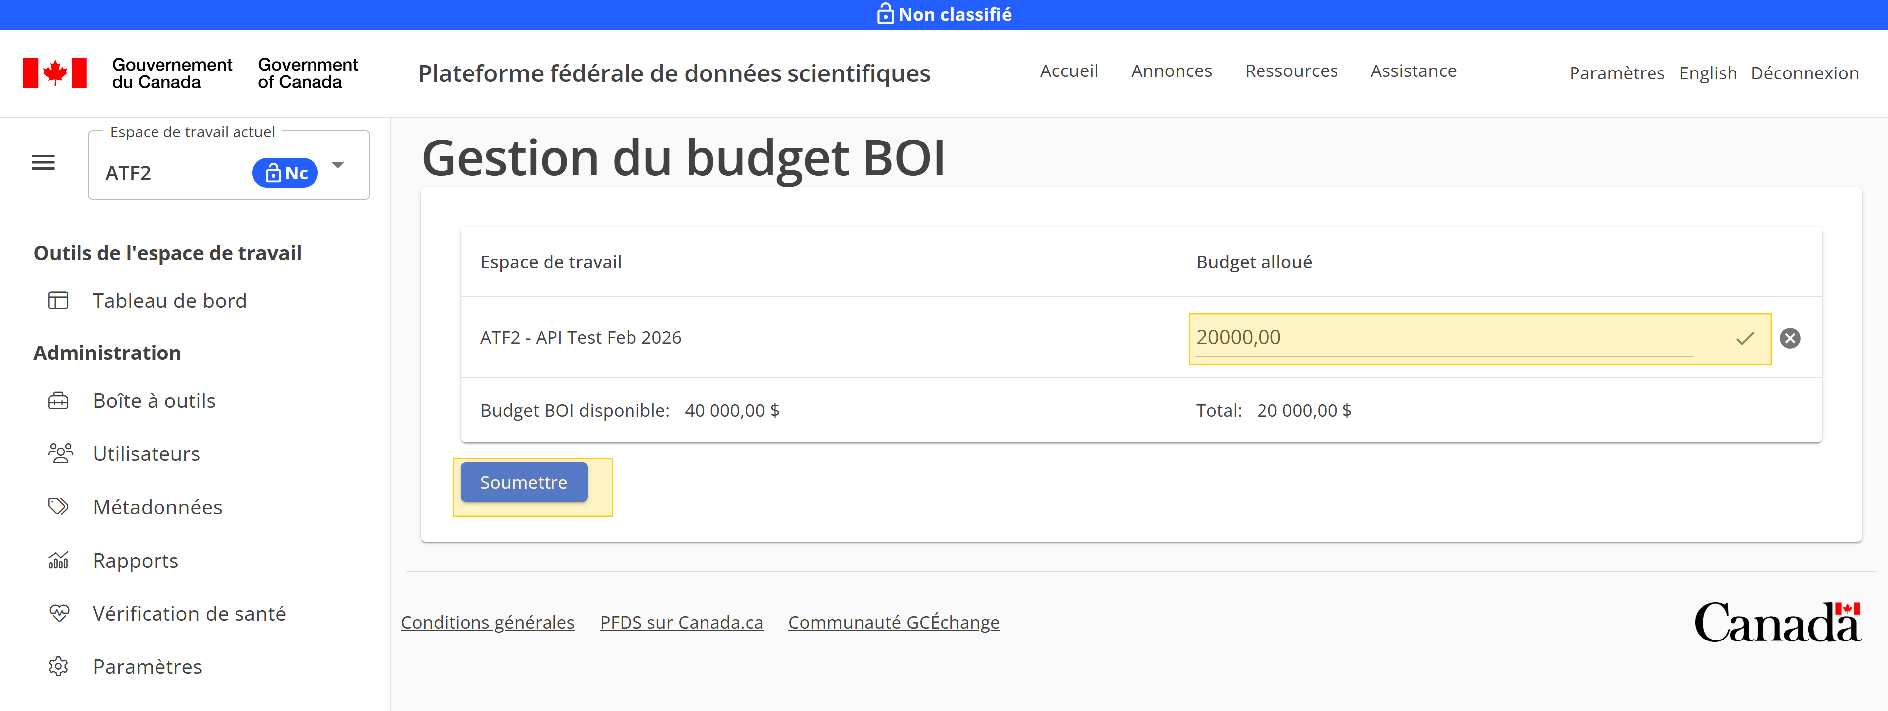Click the Nc classification badge
The height and width of the screenshot is (711, 1888).
pyautogui.click(x=284, y=173)
